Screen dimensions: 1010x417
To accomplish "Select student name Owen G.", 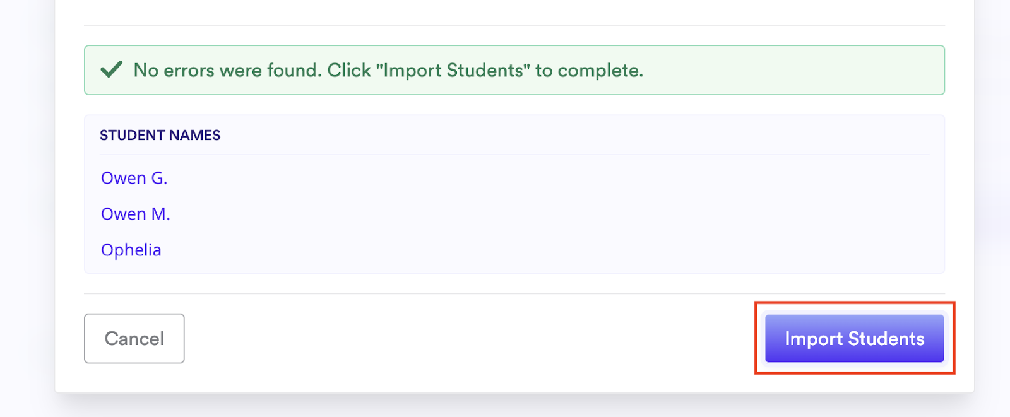I will click(134, 179).
